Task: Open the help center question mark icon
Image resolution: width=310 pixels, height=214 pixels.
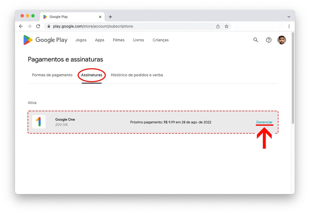Action: coord(269,40)
